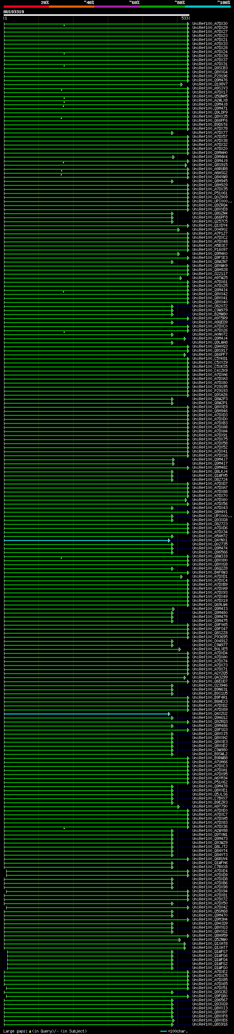Viewport: 234px width, 1034px height.
Task: Select label UniRef100_Q8LKJ4
Action: click(210, 472)
